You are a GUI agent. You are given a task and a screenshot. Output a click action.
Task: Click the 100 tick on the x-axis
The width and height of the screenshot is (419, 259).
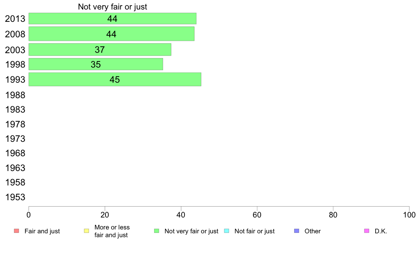409,215
